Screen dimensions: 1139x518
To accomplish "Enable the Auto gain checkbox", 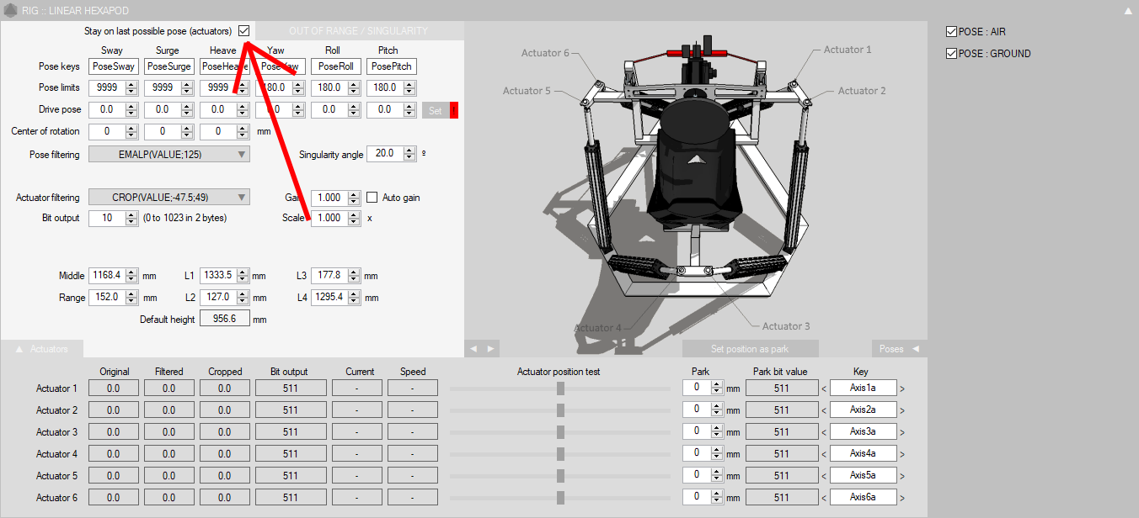I will (372, 198).
